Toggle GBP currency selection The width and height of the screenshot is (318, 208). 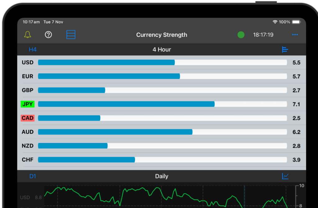[x=27, y=90]
